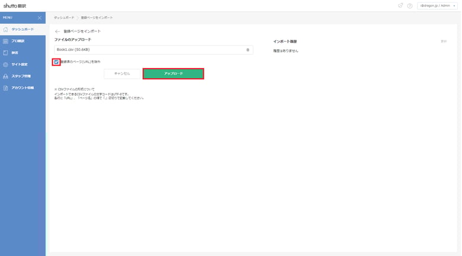Open the dragon.jp / Admin account dropdown

[437, 6]
